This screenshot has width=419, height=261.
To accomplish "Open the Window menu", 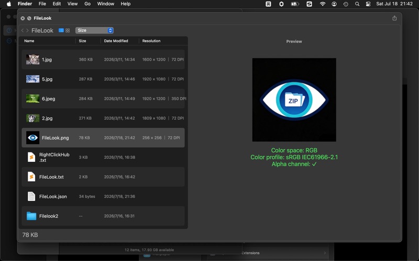I will coord(106,4).
